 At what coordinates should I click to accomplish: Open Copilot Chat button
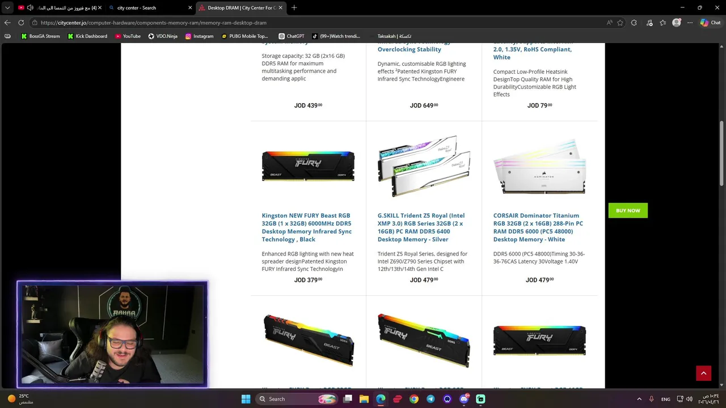tap(710, 23)
